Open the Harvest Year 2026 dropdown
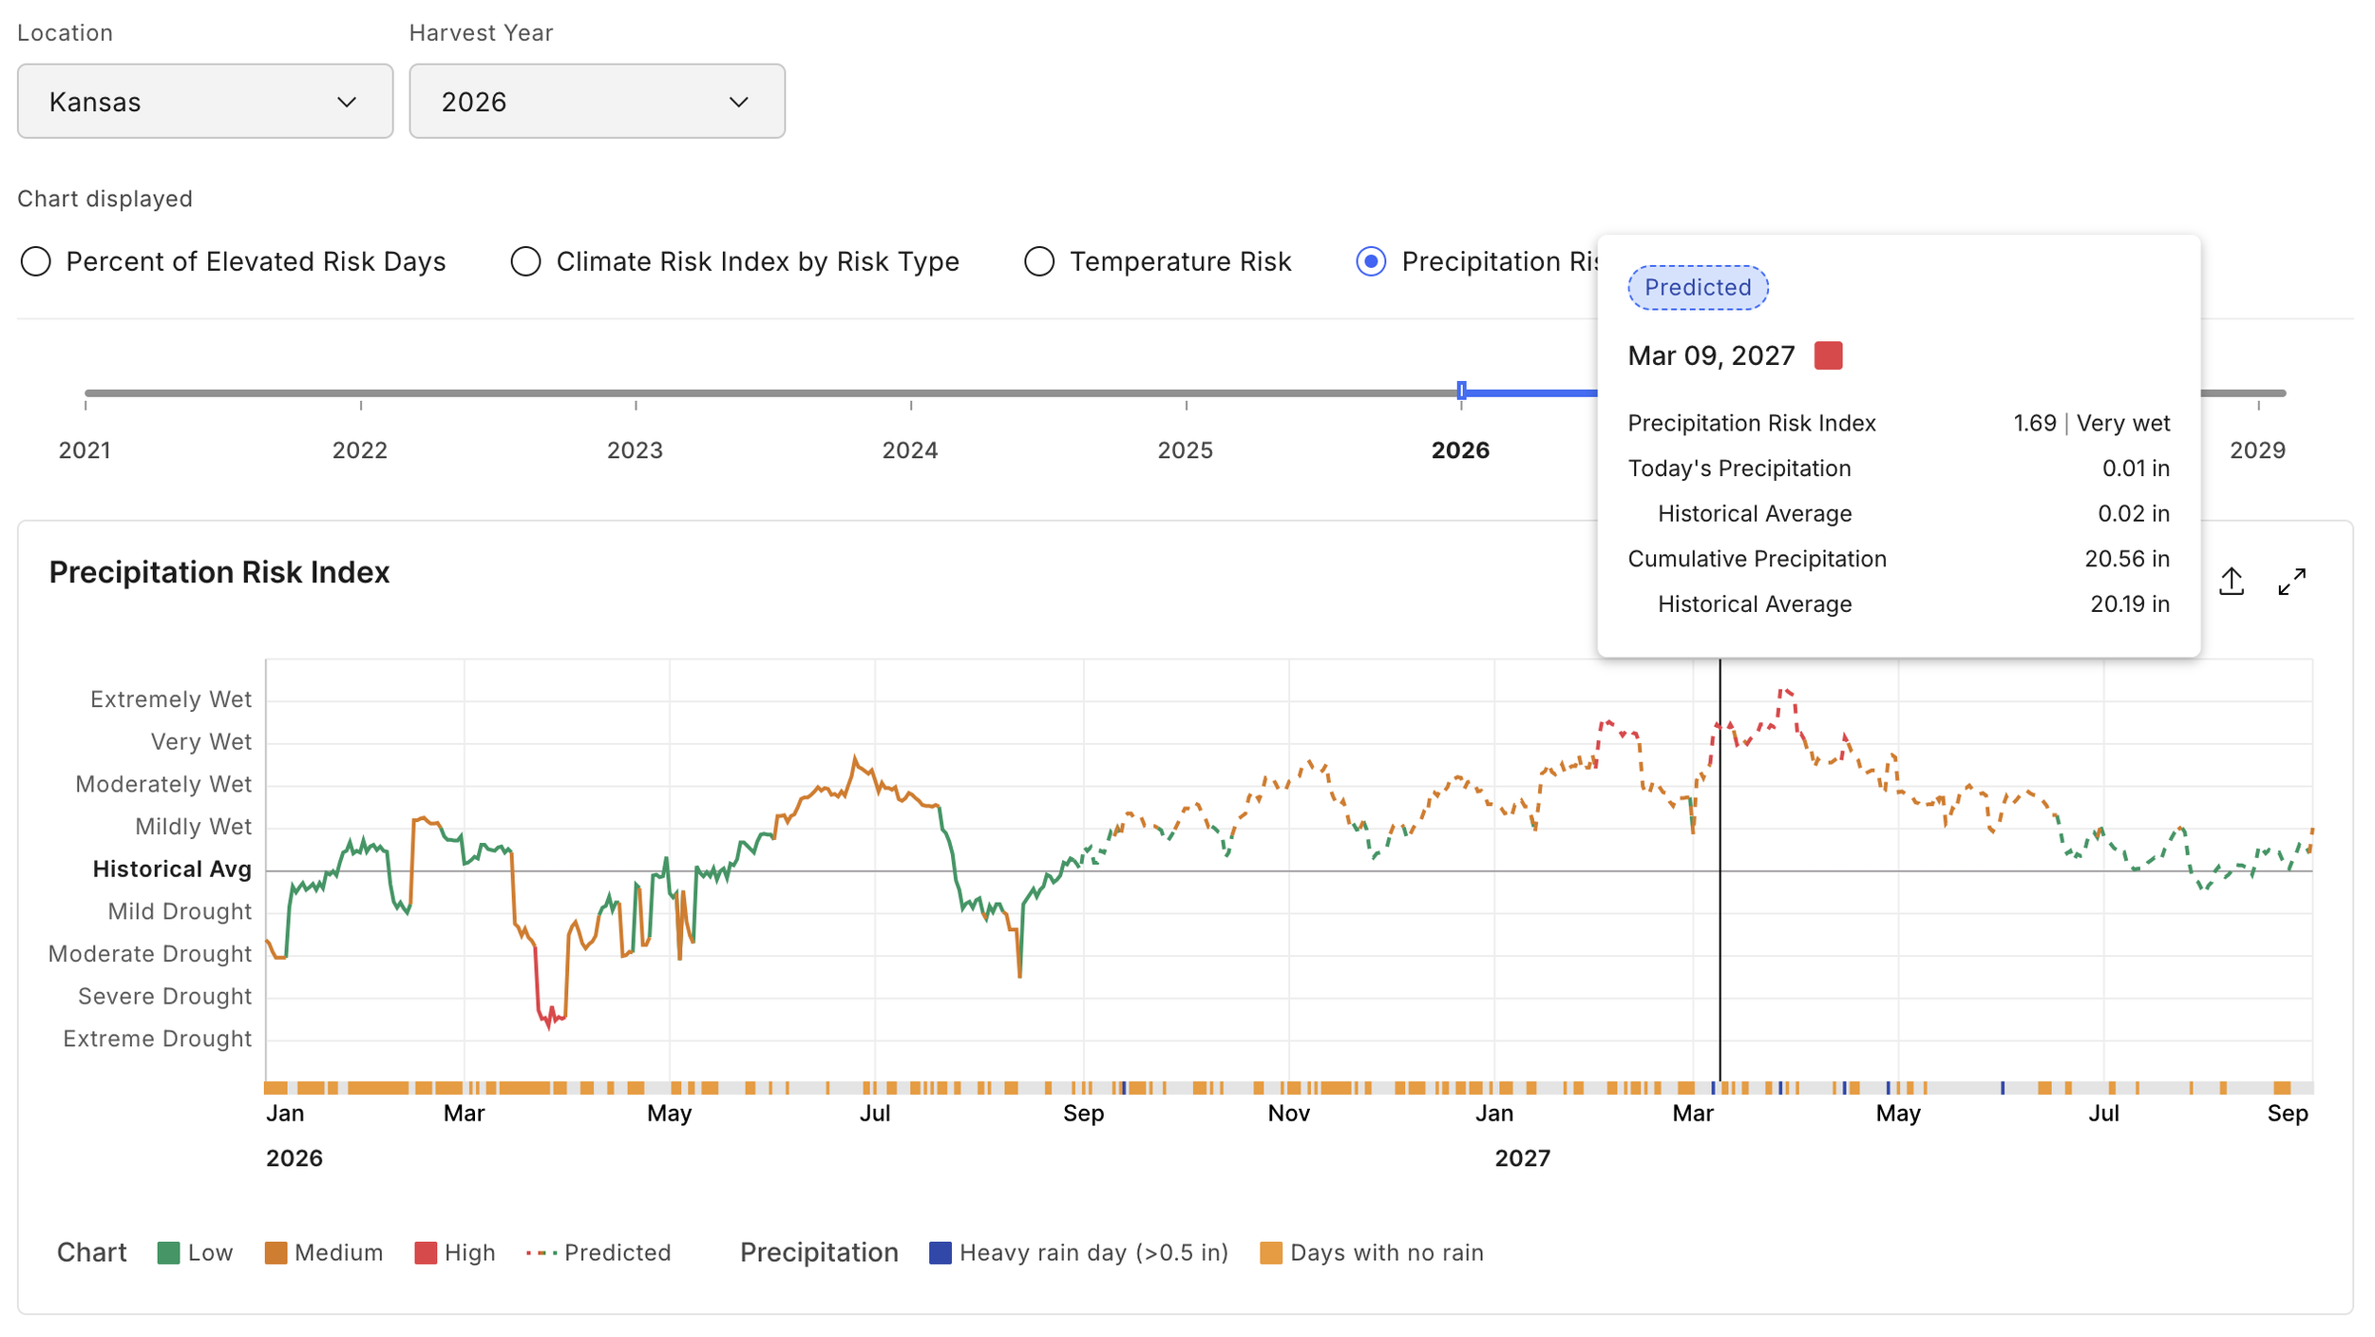 click(x=597, y=102)
